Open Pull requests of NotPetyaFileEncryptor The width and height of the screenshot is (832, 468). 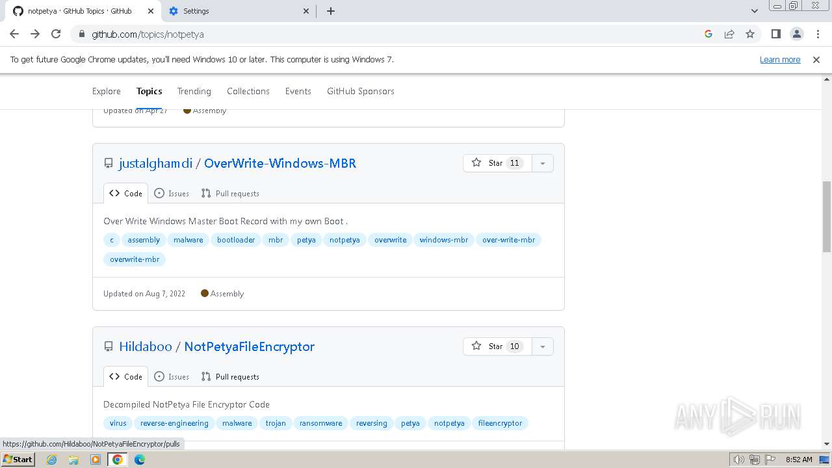230,376
